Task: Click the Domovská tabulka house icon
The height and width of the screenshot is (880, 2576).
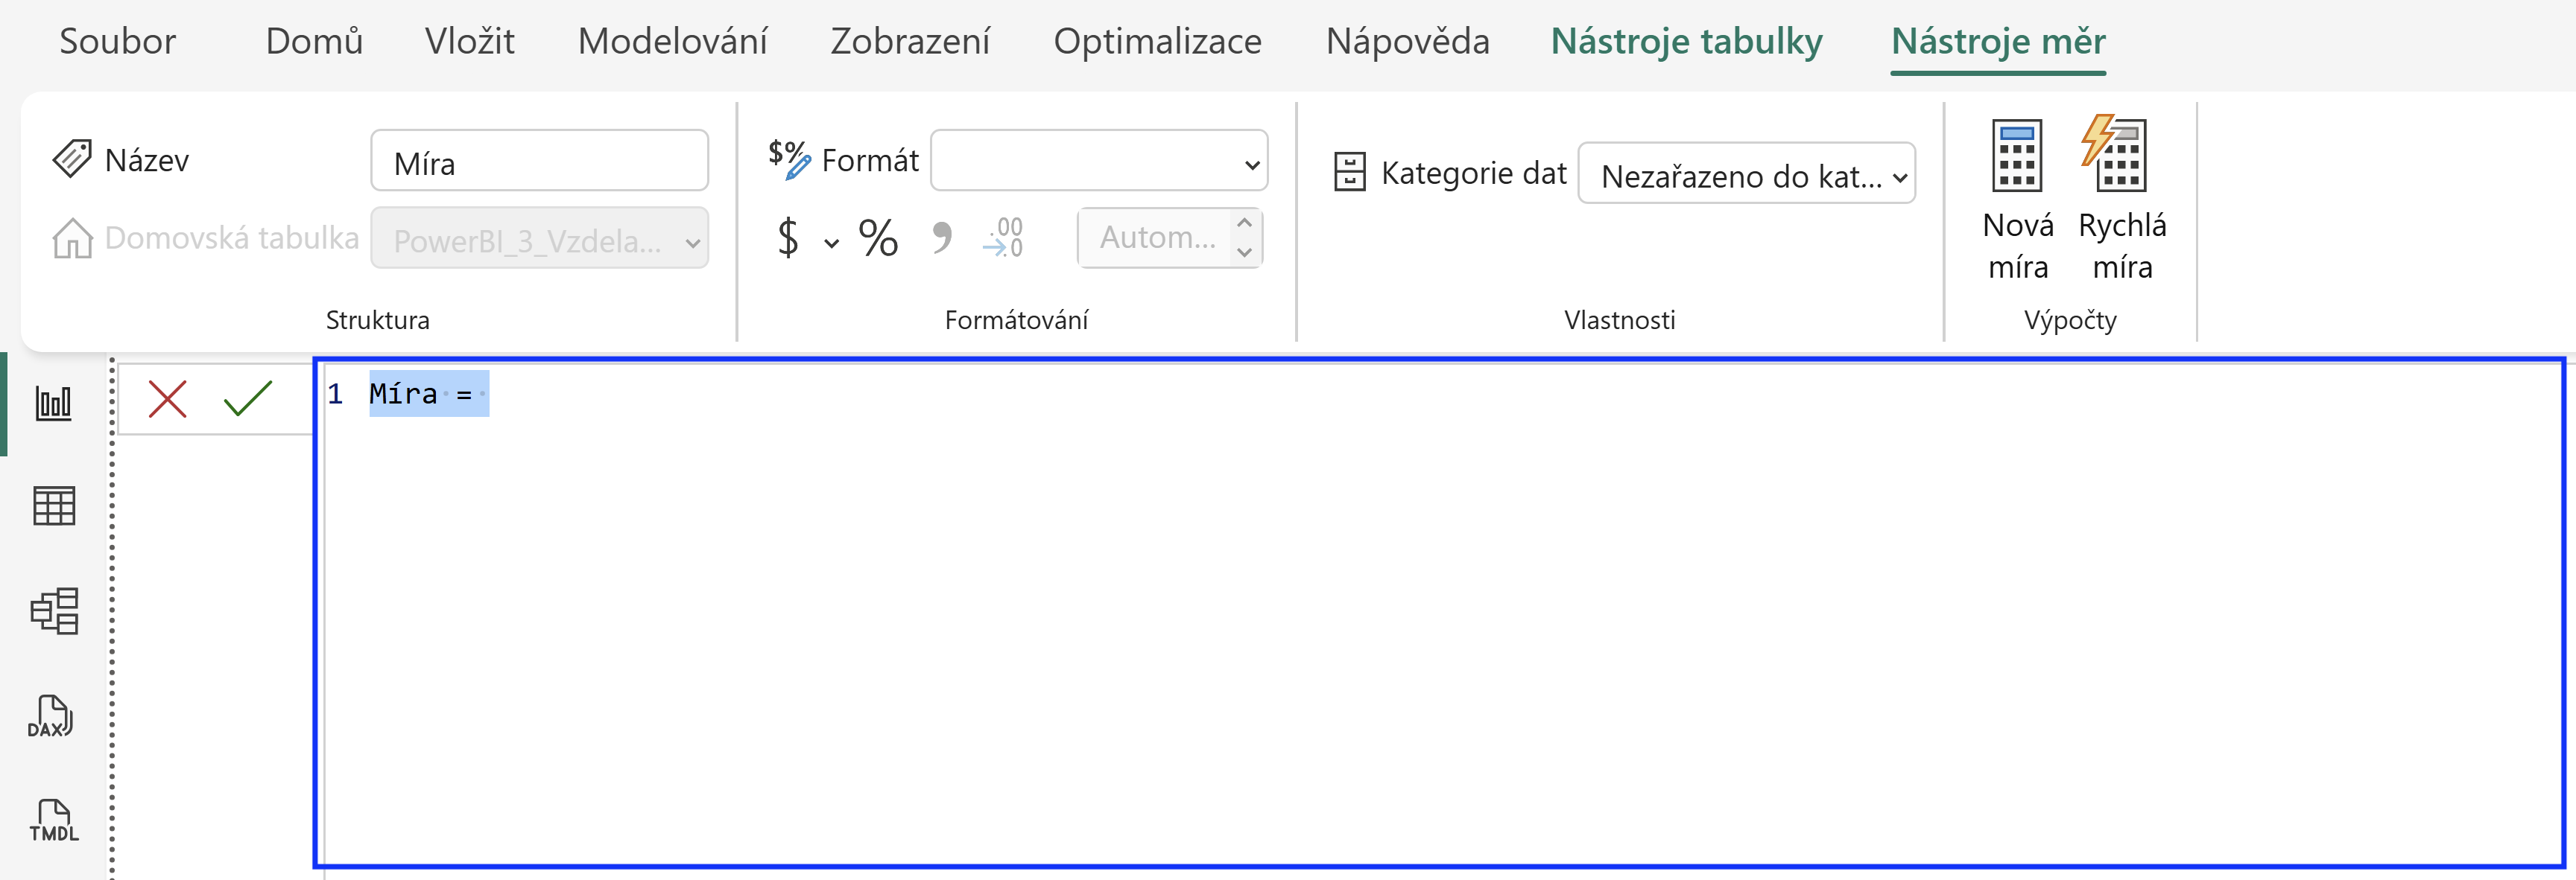Action: tap(72, 237)
